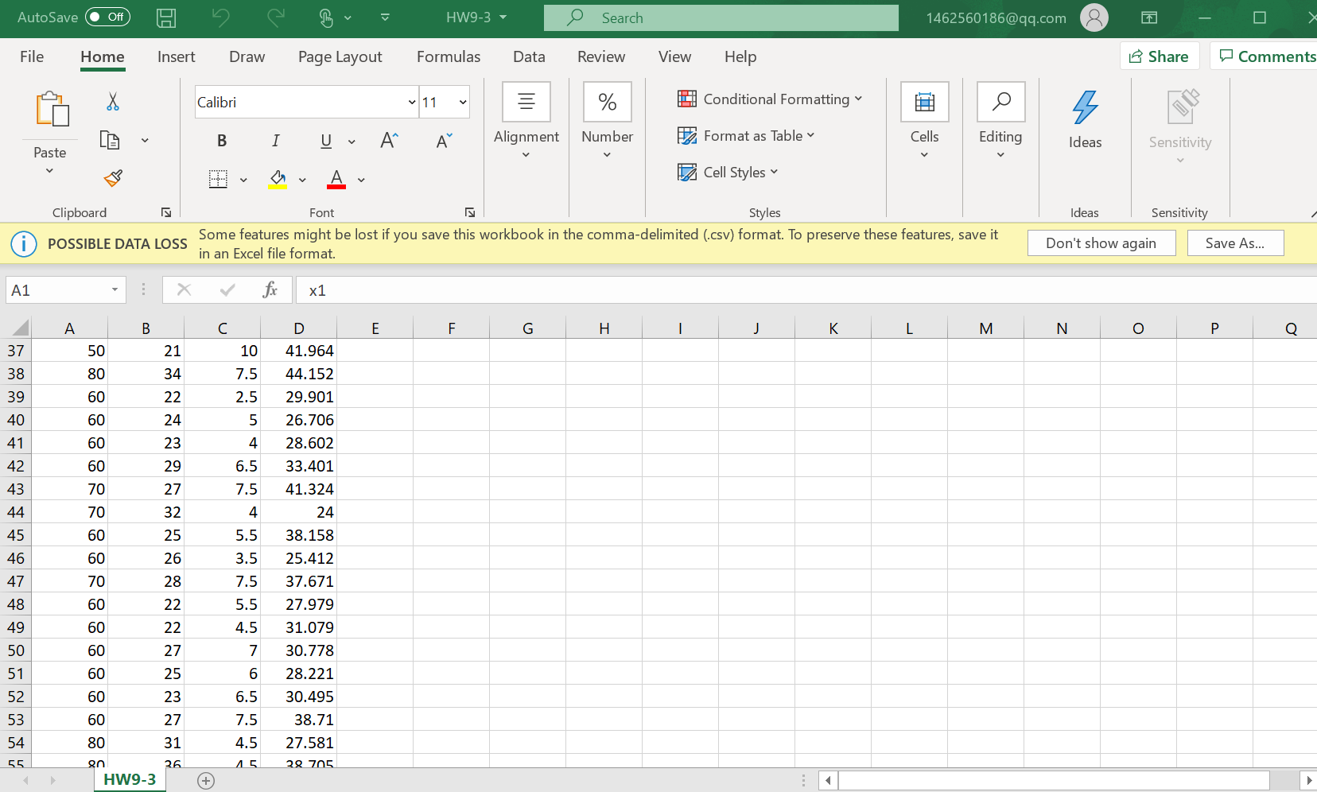
Task: Click the Save As... button
Action: (1234, 243)
